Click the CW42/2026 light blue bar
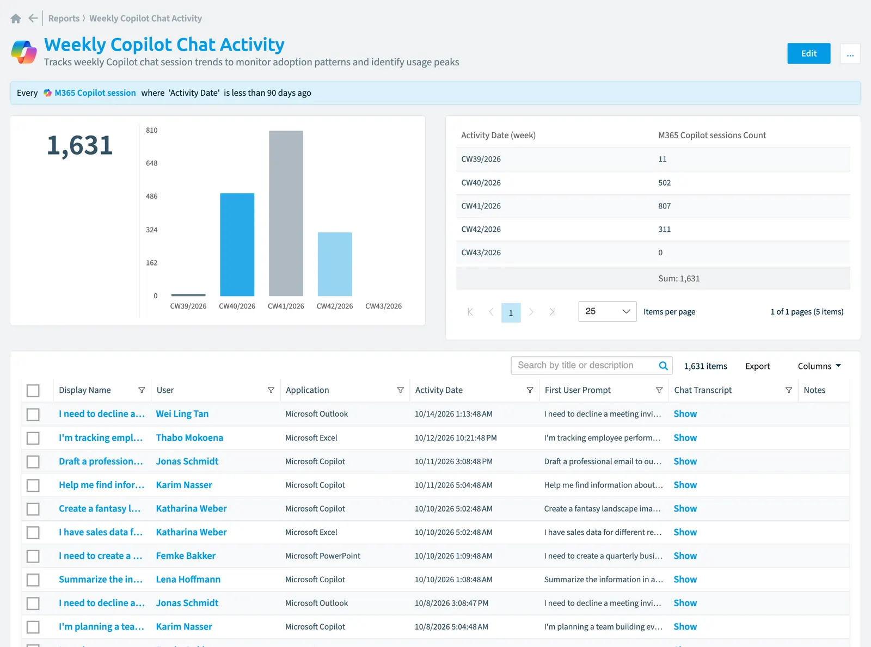The height and width of the screenshot is (647, 871). pos(335,264)
